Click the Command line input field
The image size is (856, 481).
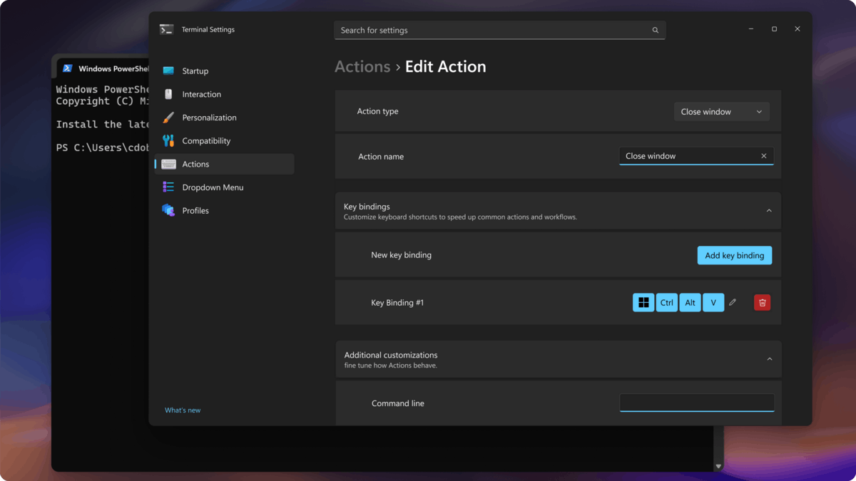pyautogui.click(x=696, y=403)
